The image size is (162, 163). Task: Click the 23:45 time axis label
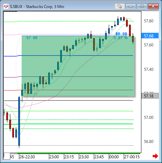(99, 157)
